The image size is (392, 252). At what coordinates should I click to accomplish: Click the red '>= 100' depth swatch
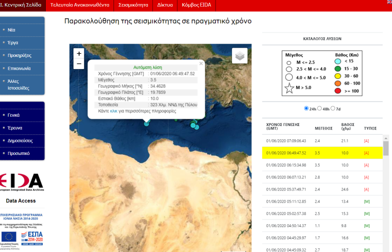tap(338, 91)
